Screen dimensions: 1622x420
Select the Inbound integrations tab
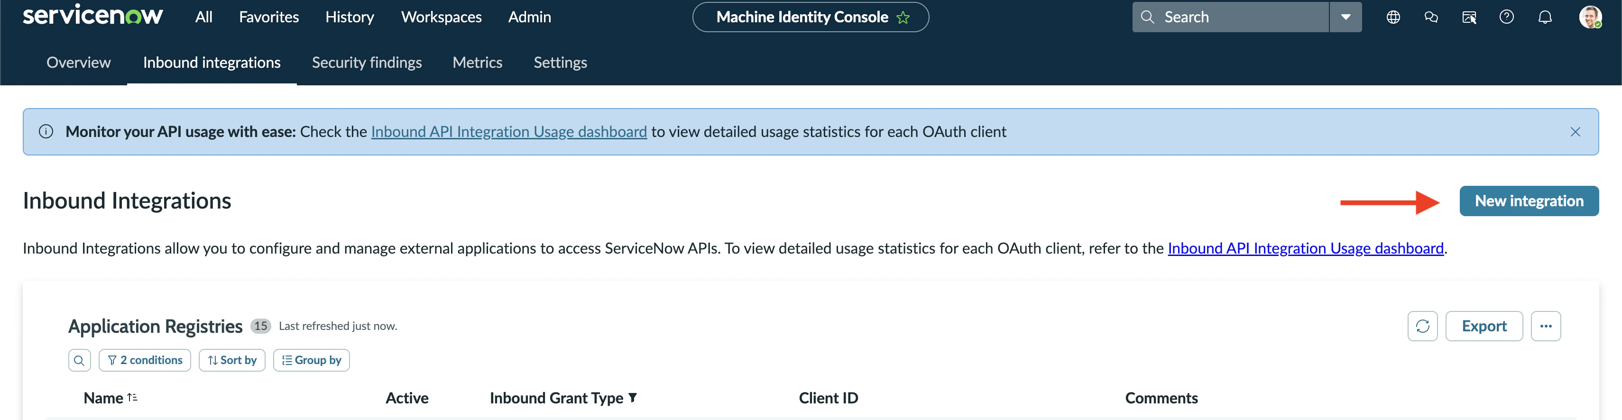pos(212,63)
